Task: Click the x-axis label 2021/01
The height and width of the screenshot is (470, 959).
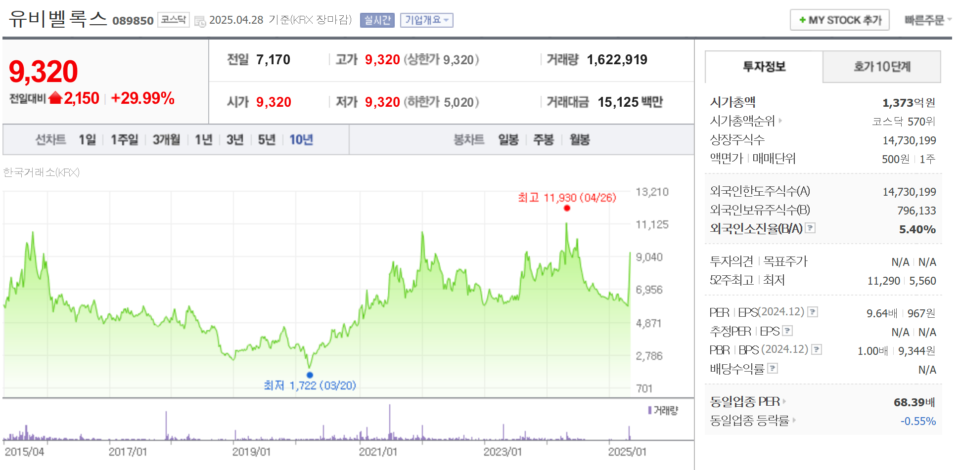Action: click(378, 452)
